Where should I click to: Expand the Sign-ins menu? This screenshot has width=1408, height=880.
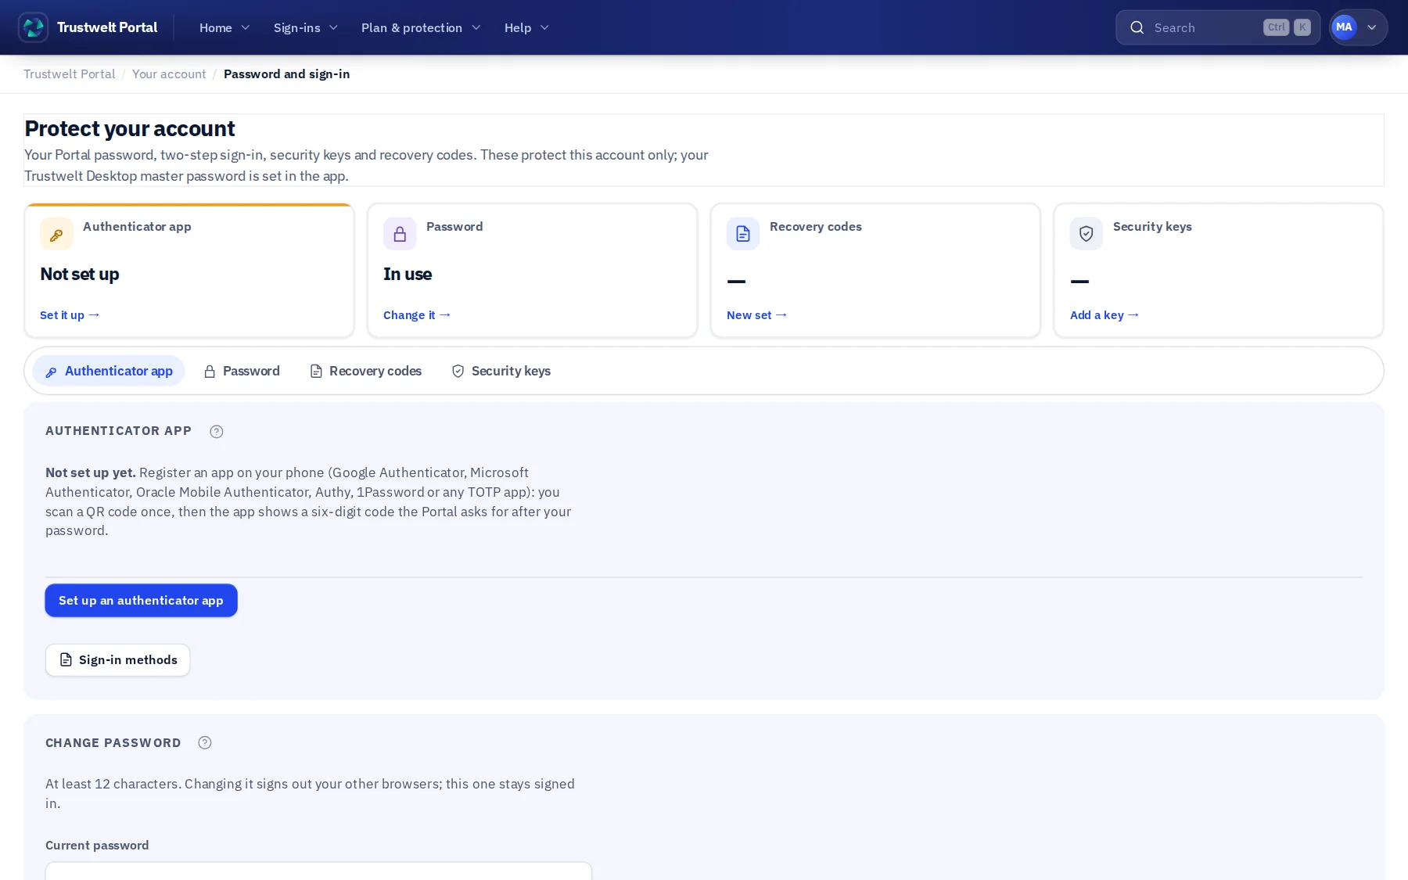click(x=306, y=27)
